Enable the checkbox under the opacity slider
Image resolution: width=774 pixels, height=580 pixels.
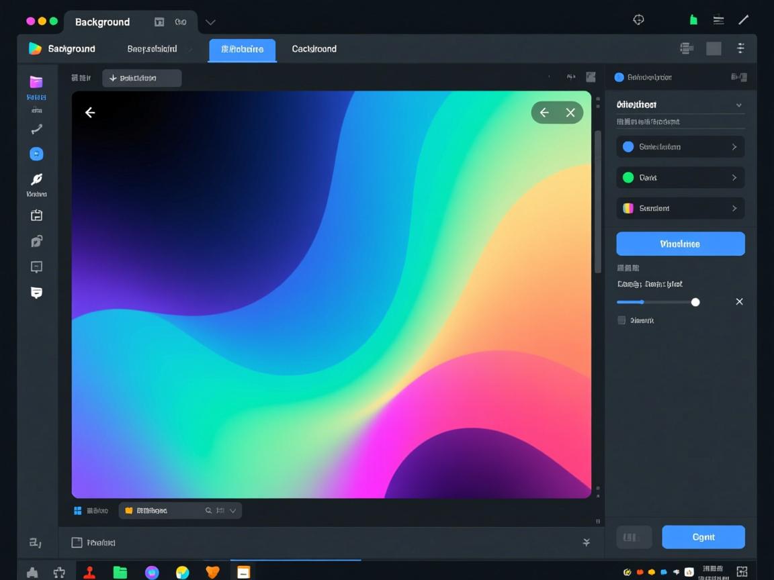[x=621, y=320]
